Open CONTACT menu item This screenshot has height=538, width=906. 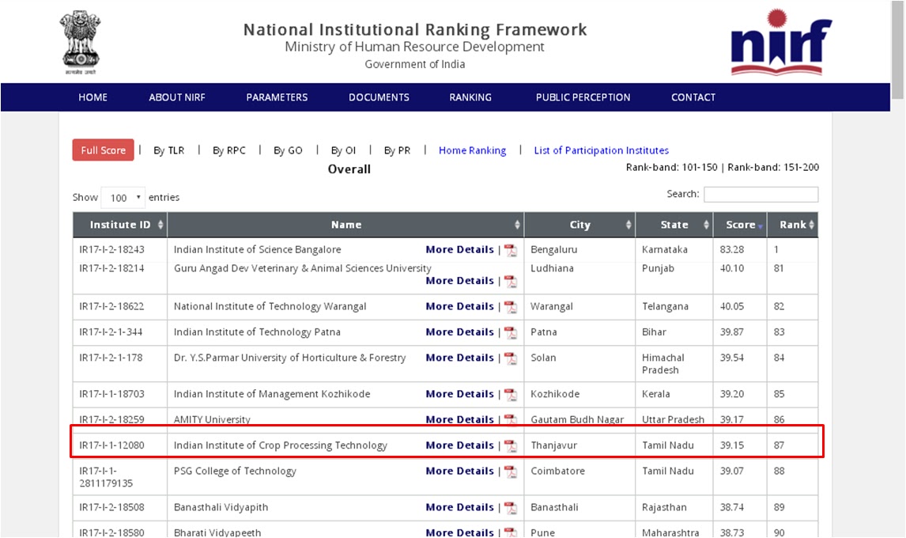(x=693, y=97)
